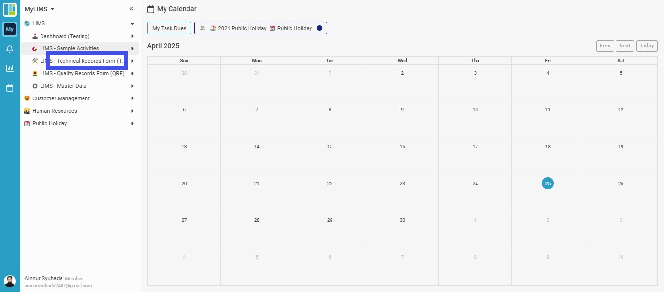Click the Public Holiday sidebar calendar icon
664x292 pixels.
click(27, 123)
